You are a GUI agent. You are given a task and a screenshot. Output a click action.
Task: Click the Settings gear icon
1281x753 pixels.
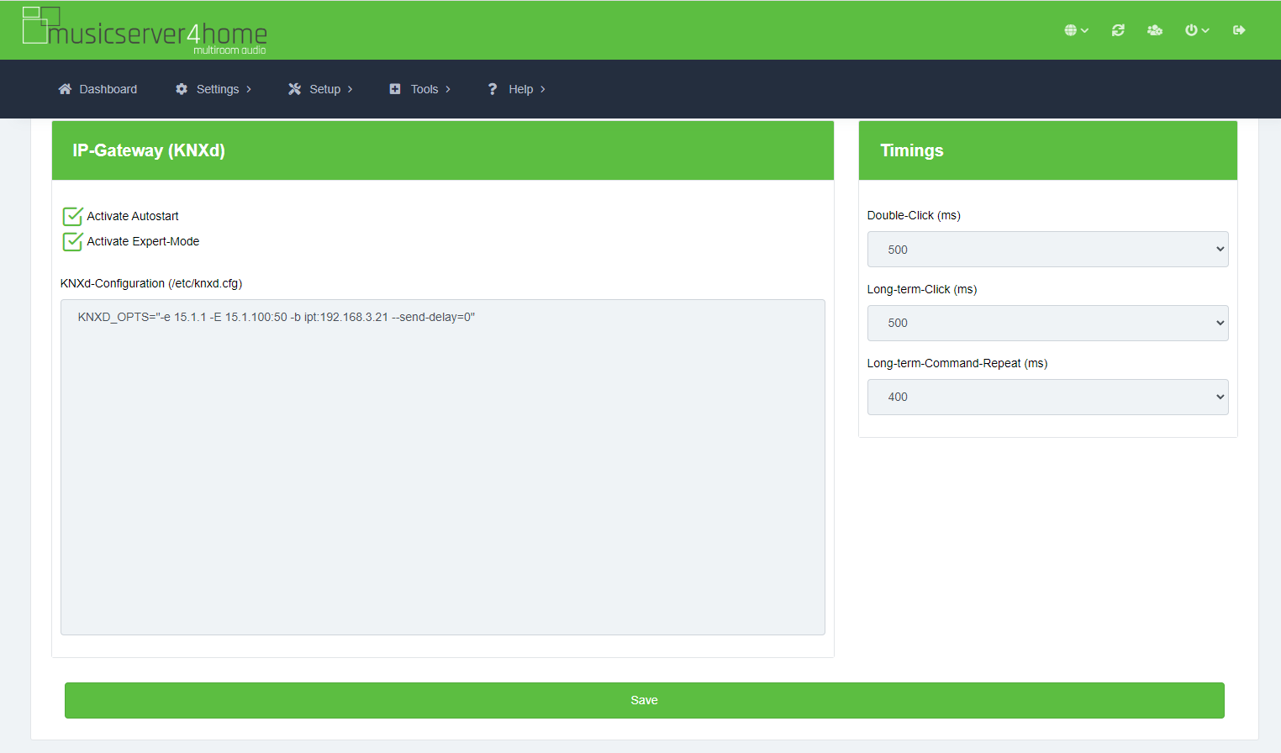click(182, 89)
